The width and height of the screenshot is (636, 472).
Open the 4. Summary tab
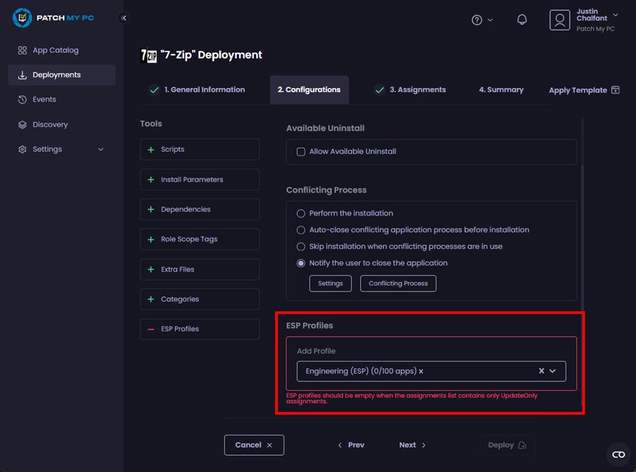tap(501, 89)
